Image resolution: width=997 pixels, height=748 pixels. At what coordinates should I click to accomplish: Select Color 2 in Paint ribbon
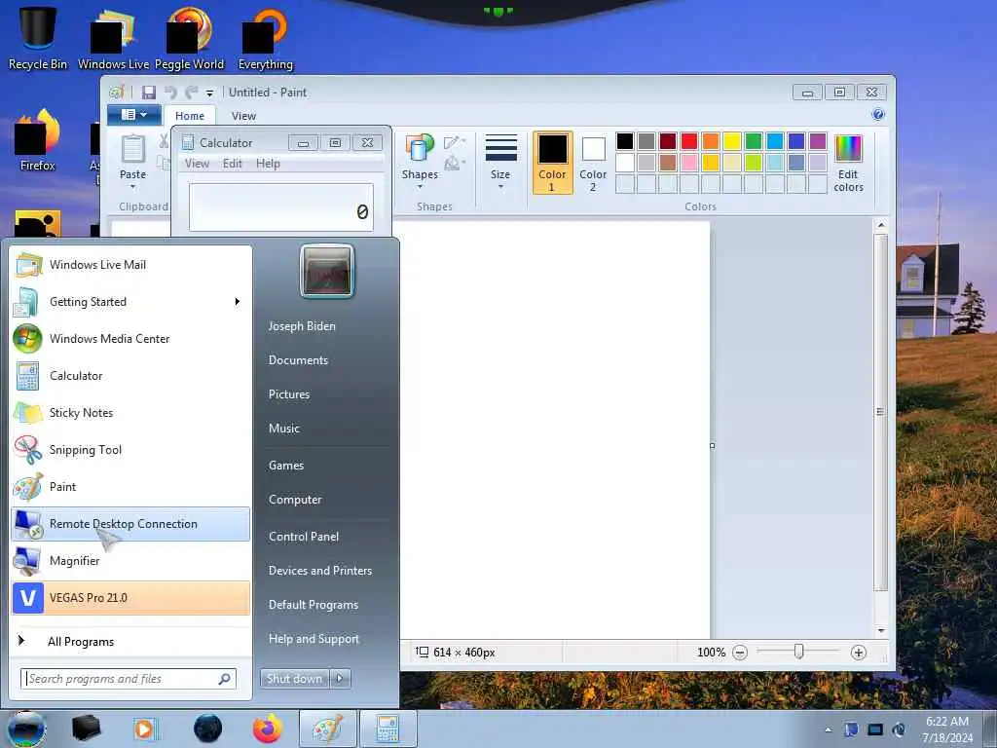click(593, 163)
